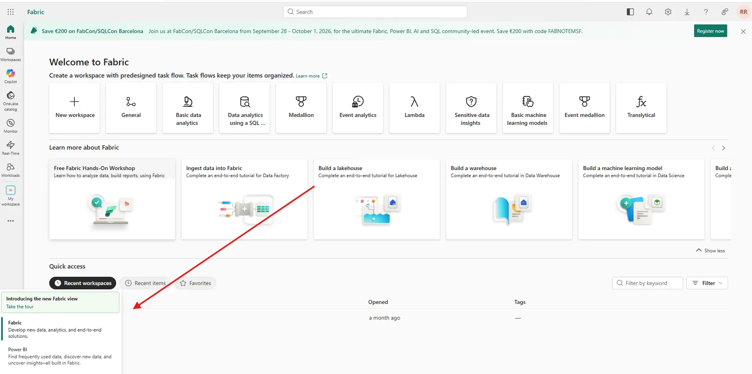
Task: Click in the Search box
Action: point(375,12)
